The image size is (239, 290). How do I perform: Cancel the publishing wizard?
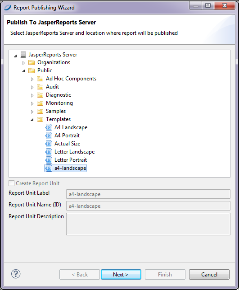click(x=209, y=275)
